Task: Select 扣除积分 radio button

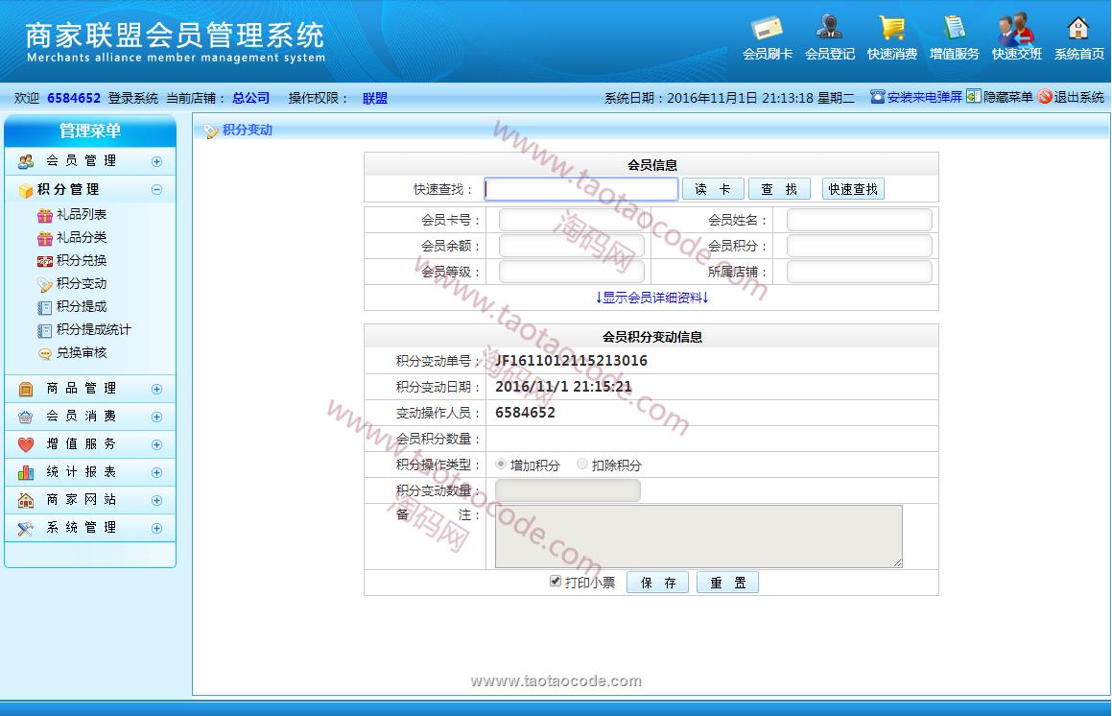Action: coord(582,465)
